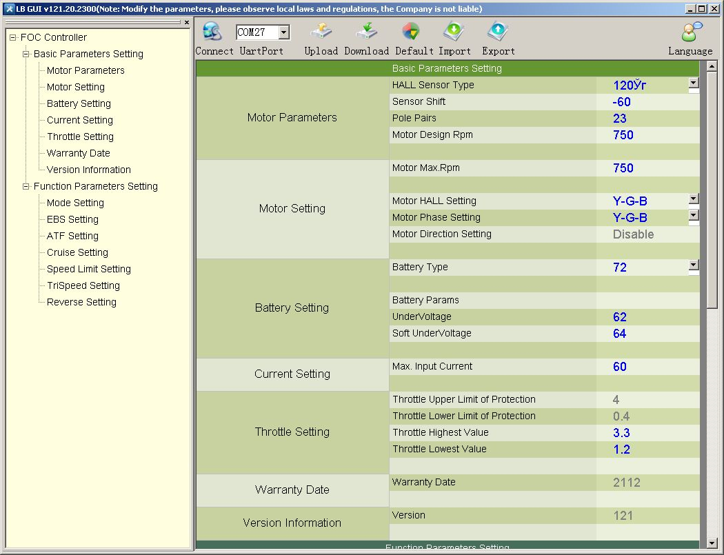Open the Battery Type dropdown arrow
The image size is (724, 555).
coord(694,265)
